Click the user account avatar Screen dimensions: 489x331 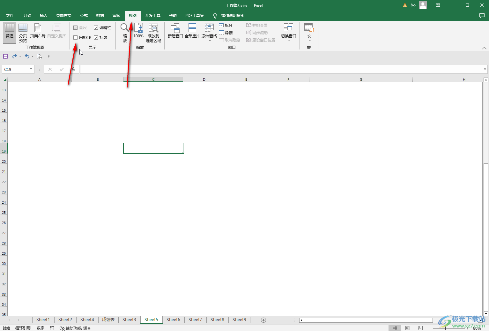[x=423, y=5]
